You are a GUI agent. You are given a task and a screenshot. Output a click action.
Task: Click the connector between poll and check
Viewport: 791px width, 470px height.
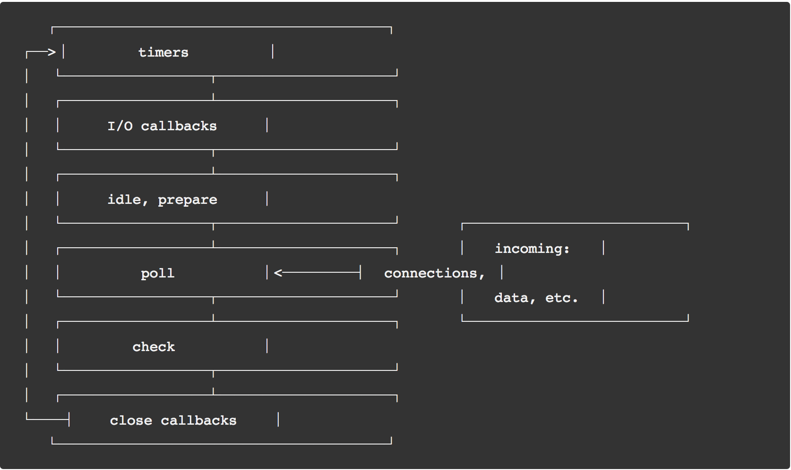pos(213,309)
